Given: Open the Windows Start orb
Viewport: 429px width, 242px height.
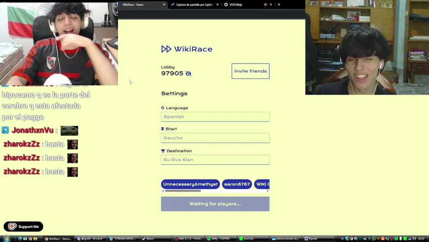Looking at the screenshot, I should (6, 239).
